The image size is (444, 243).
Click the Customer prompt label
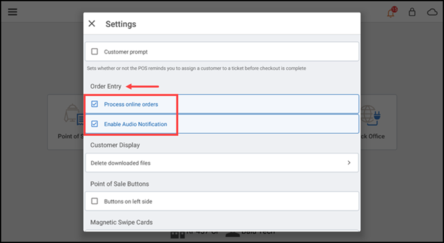pos(126,52)
